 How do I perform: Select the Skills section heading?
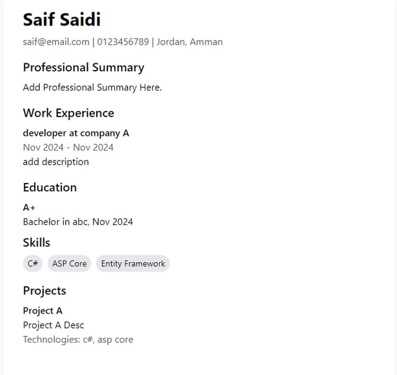[37, 242]
